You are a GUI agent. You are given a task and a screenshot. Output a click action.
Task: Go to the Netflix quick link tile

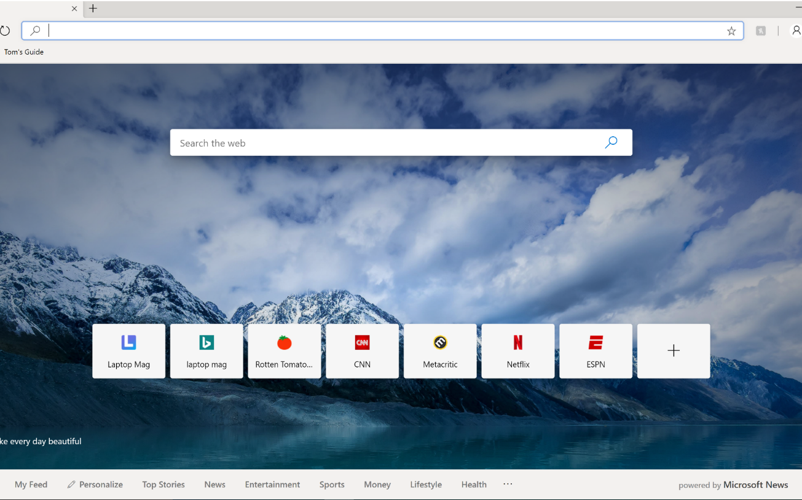[x=518, y=351]
